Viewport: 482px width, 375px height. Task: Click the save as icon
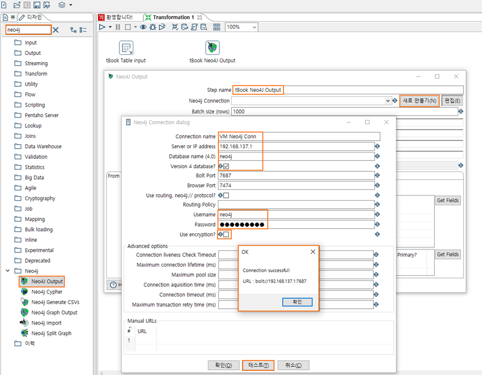click(47, 5)
